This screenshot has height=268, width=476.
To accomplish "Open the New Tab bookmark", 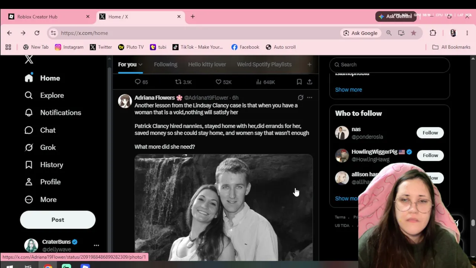I will pyautogui.click(x=36, y=47).
